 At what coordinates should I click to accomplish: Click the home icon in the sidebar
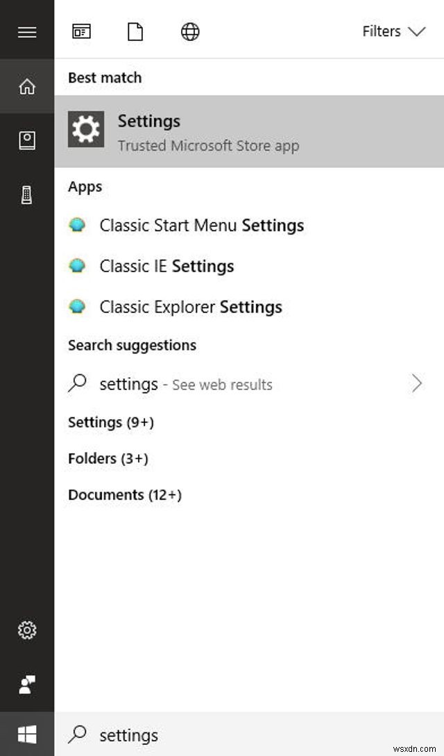(x=27, y=86)
